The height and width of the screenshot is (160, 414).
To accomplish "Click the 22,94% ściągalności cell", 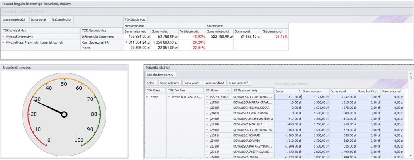I will tap(192, 48).
